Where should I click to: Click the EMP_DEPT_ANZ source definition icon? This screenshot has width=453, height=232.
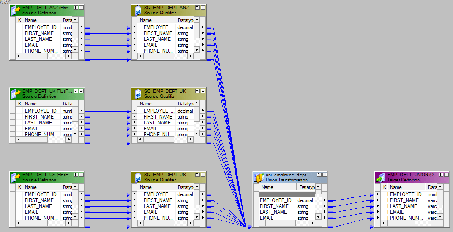click(x=16, y=11)
